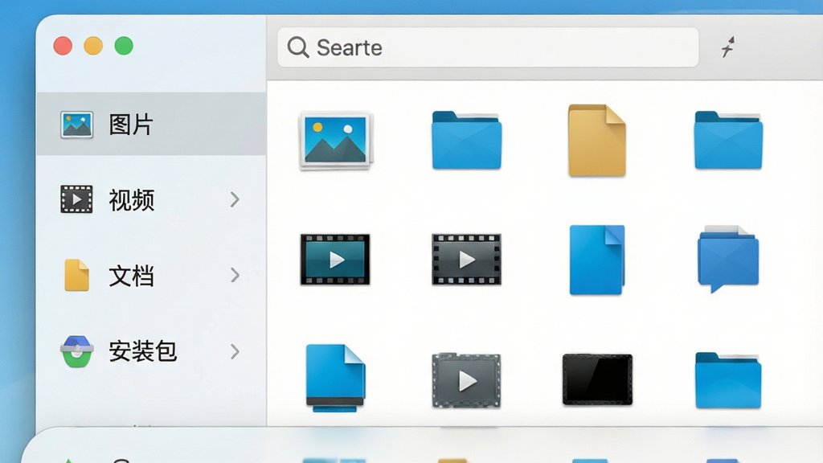823x463 pixels.
Task: Click the yellow minimize window button
Action: (93, 46)
